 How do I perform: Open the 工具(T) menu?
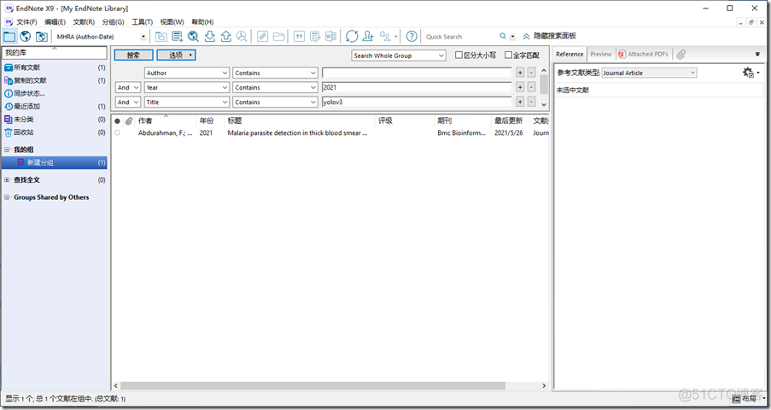(x=142, y=21)
